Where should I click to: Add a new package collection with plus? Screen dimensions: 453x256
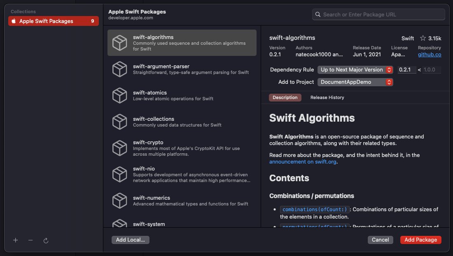coord(16,240)
